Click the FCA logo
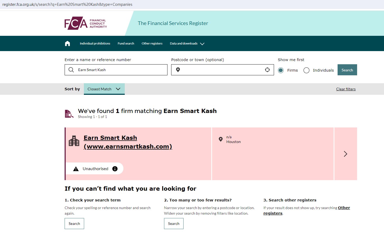The height and width of the screenshot is (232, 384). tap(86, 23)
